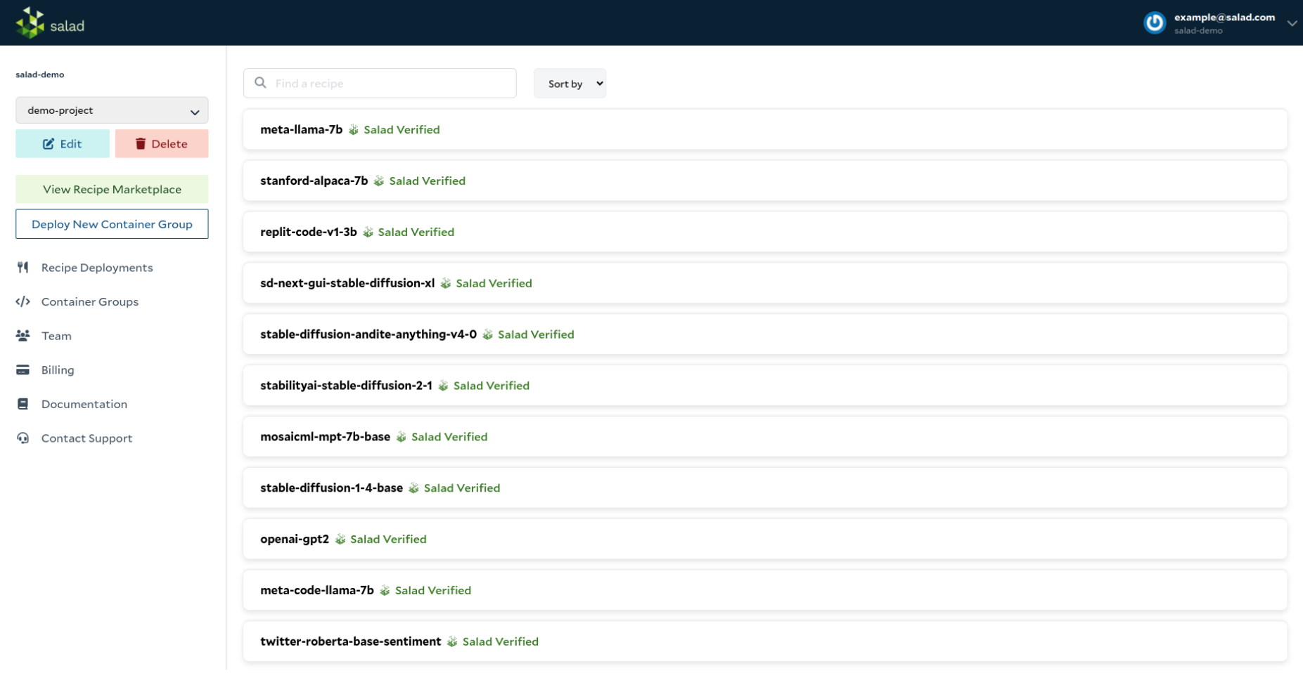Click verified badge icon beside meta-llama-7b

[x=354, y=129]
